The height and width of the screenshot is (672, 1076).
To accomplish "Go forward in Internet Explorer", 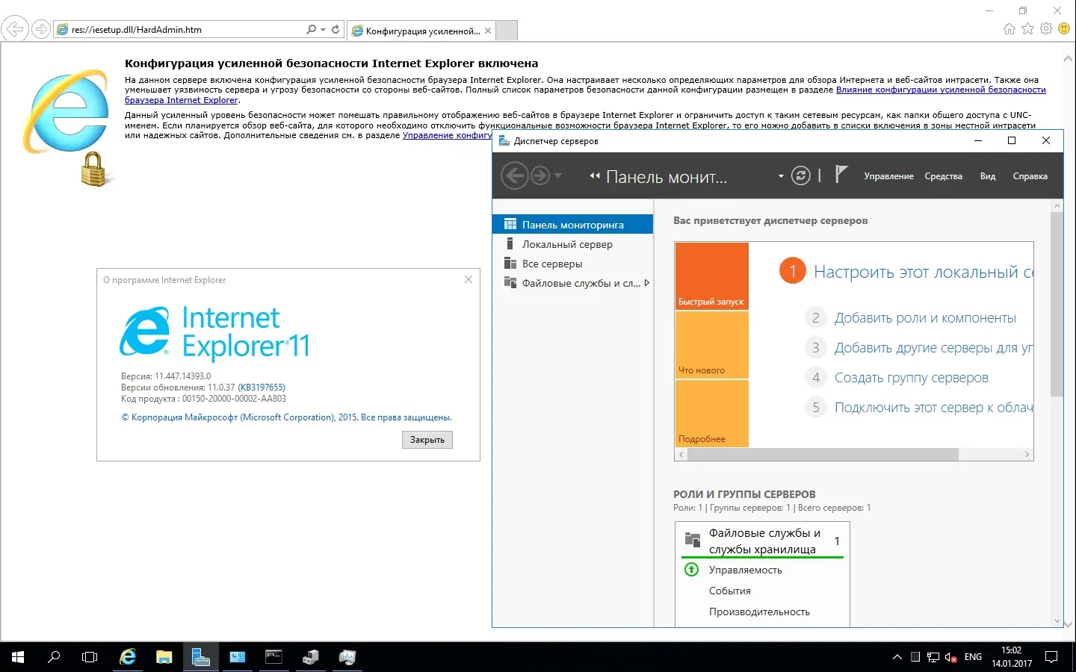I will coord(41,30).
